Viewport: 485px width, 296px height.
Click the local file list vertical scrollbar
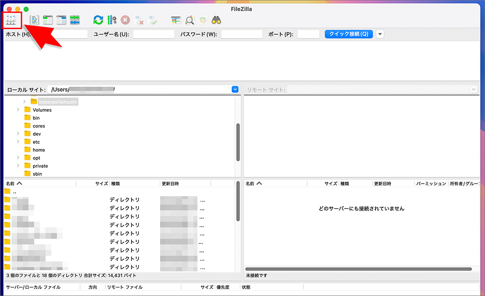point(238,201)
